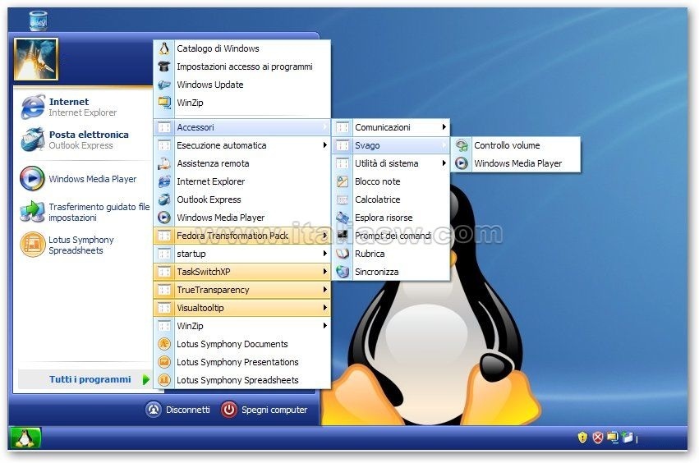The image size is (699, 463).
Task: Click the Assistenza remota icon
Action: [x=164, y=163]
